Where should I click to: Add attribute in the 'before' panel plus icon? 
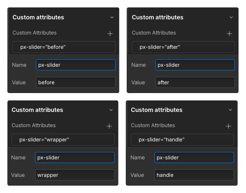tap(110, 34)
